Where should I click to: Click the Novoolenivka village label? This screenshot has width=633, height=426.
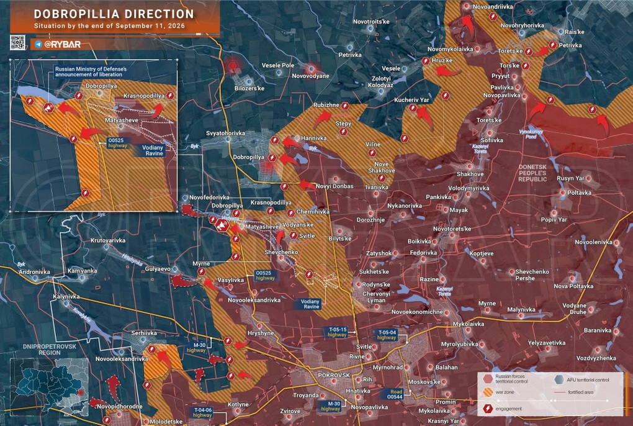pos(594,242)
